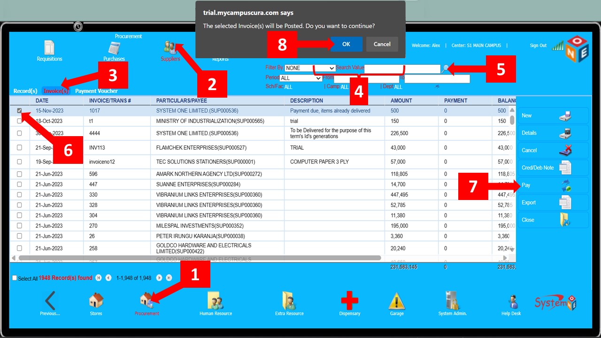Confirm the dialog with OK

coord(346,44)
